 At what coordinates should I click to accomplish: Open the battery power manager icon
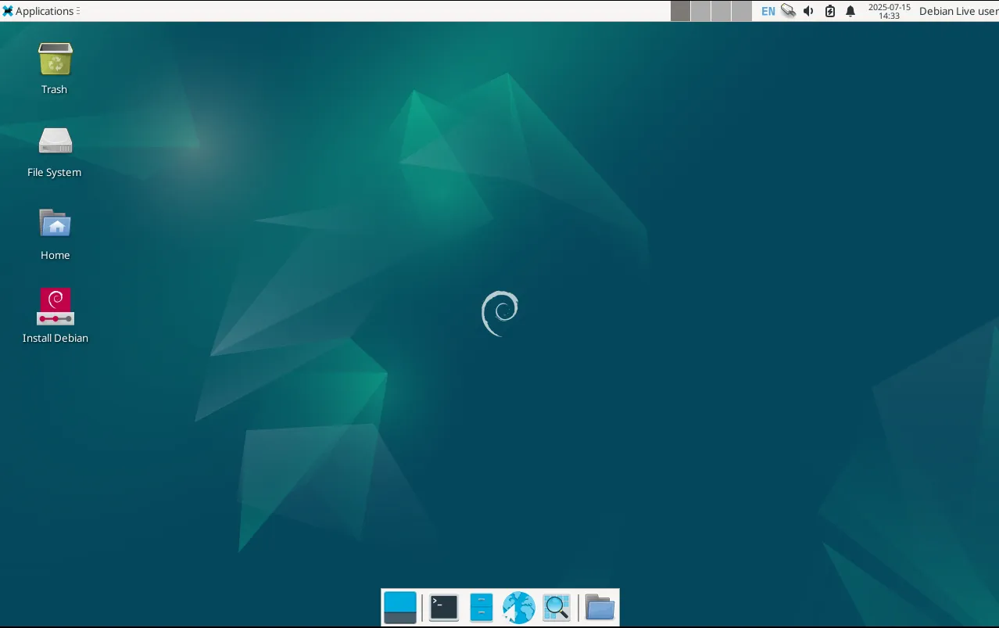pos(829,11)
